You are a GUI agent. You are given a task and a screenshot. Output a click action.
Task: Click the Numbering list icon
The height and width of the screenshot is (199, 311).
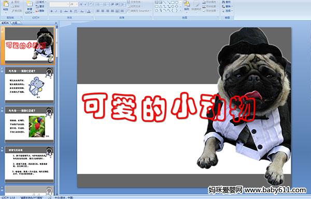[105, 4]
